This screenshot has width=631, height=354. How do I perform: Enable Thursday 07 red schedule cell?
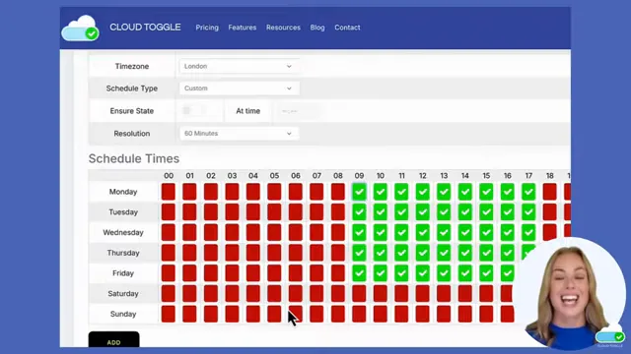(316, 253)
